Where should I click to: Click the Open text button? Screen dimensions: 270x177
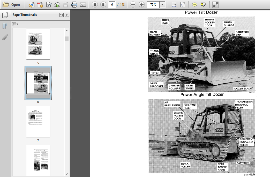pos(16,5)
